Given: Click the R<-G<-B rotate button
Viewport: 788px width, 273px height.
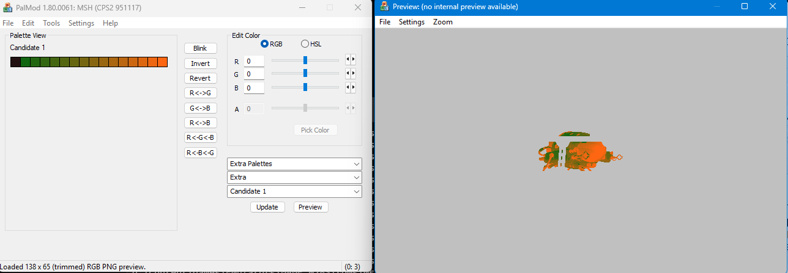Looking at the screenshot, I should (x=201, y=137).
